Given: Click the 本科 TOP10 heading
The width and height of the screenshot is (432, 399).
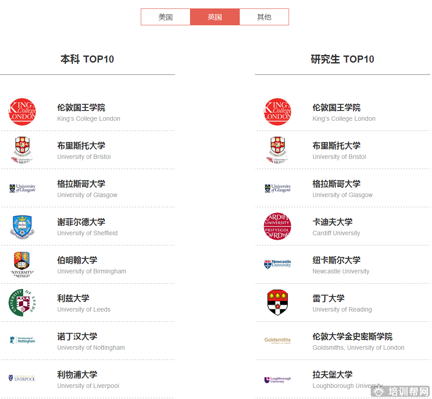Looking at the screenshot, I should 87,59.
